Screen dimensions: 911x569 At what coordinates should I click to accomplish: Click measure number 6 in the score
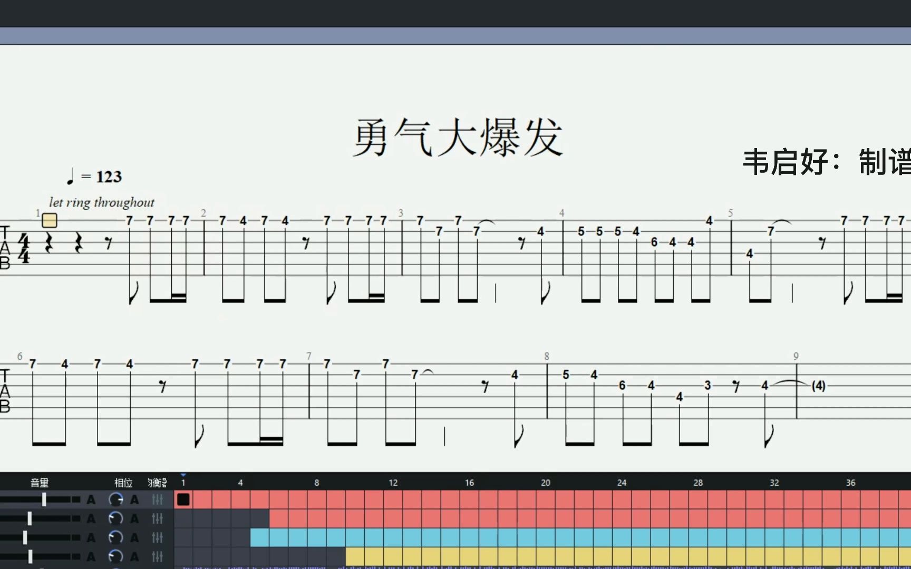click(20, 356)
